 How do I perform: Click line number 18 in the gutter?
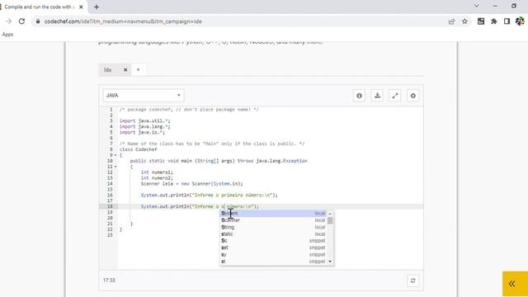point(110,206)
